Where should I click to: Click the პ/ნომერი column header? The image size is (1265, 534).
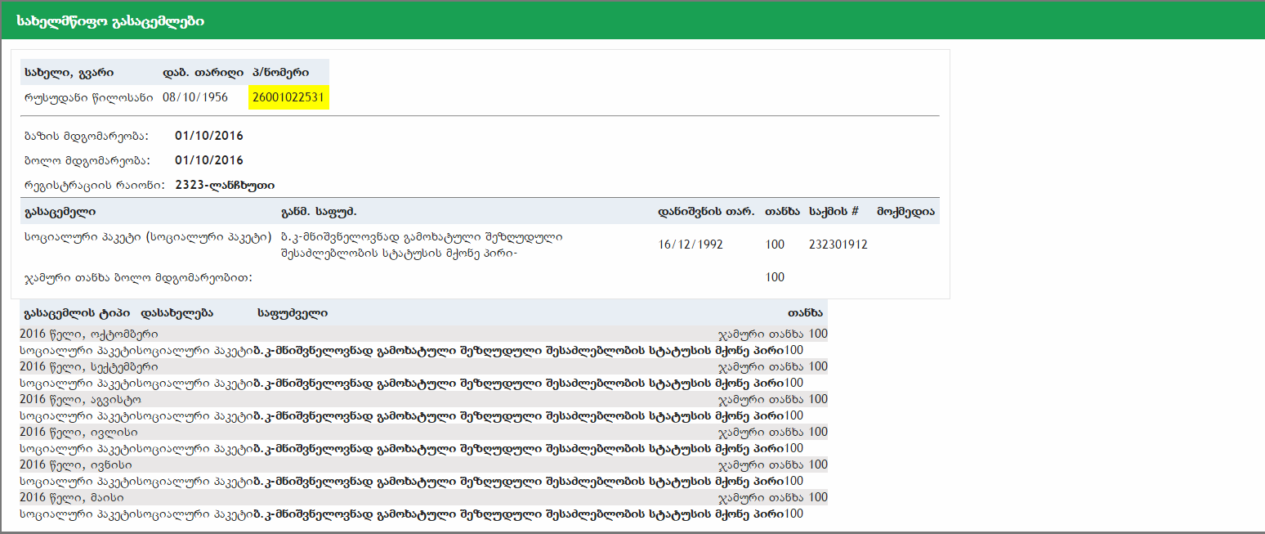tap(280, 72)
